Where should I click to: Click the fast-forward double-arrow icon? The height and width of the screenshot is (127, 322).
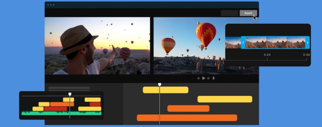coord(208,78)
